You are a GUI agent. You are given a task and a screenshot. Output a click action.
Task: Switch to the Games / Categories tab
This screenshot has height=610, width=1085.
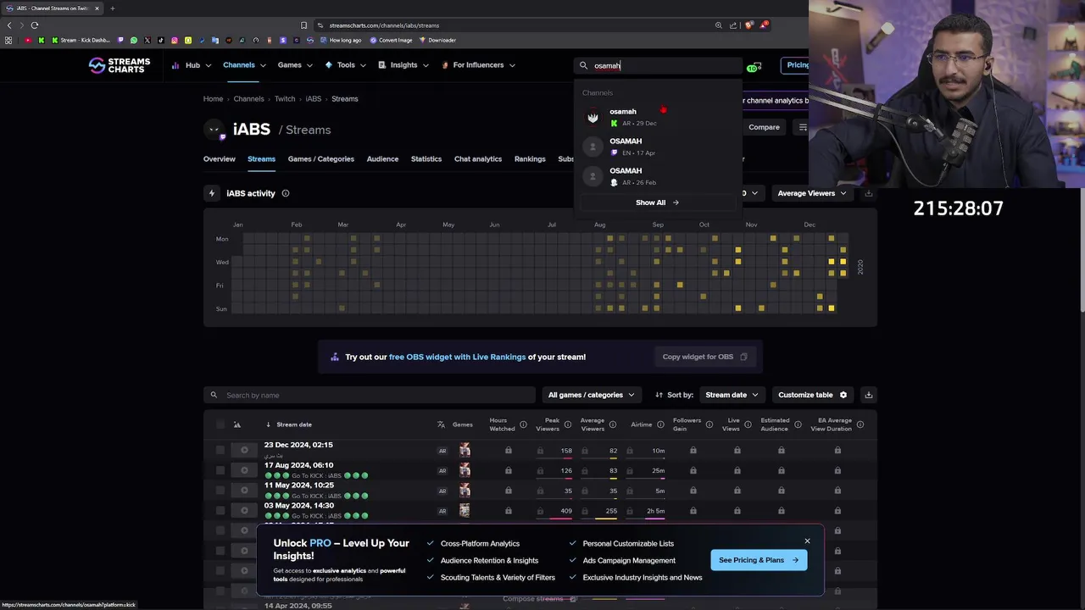pos(320,159)
